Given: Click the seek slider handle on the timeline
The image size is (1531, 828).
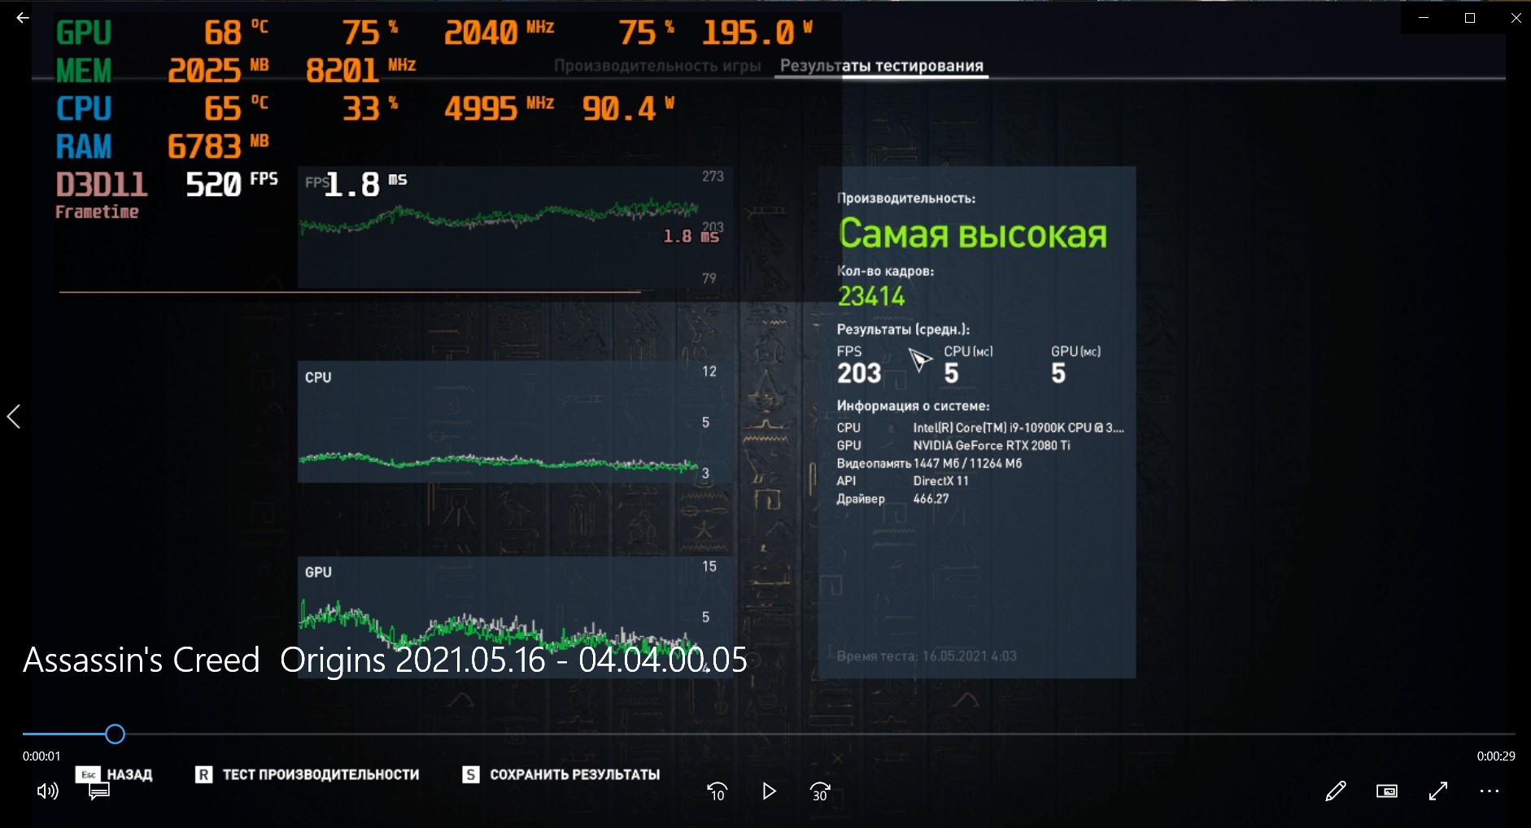Looking at the screenshot, I should click(115, 734).
